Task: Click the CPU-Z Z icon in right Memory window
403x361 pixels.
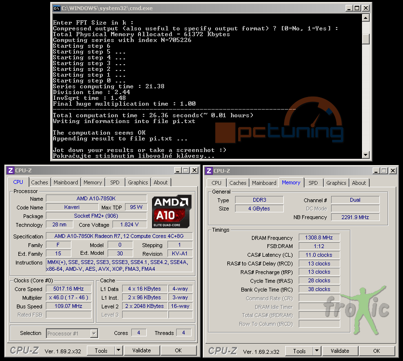Action: click(x=208, y=171)
